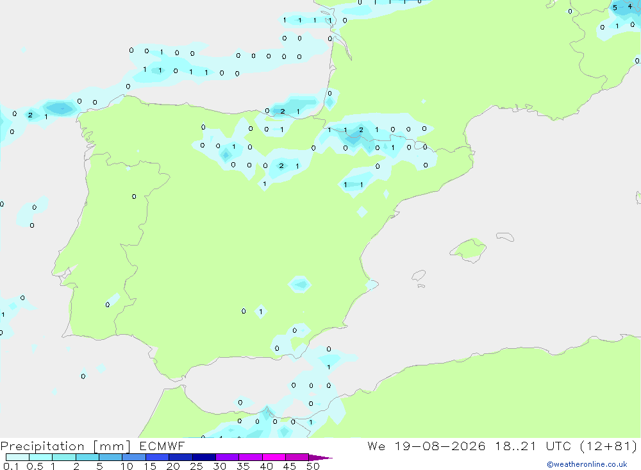Pick the lightest cyan 0.1–0.5 mm swatch
The width and height of the screenshot is (641, 470).
pos(17,457)
